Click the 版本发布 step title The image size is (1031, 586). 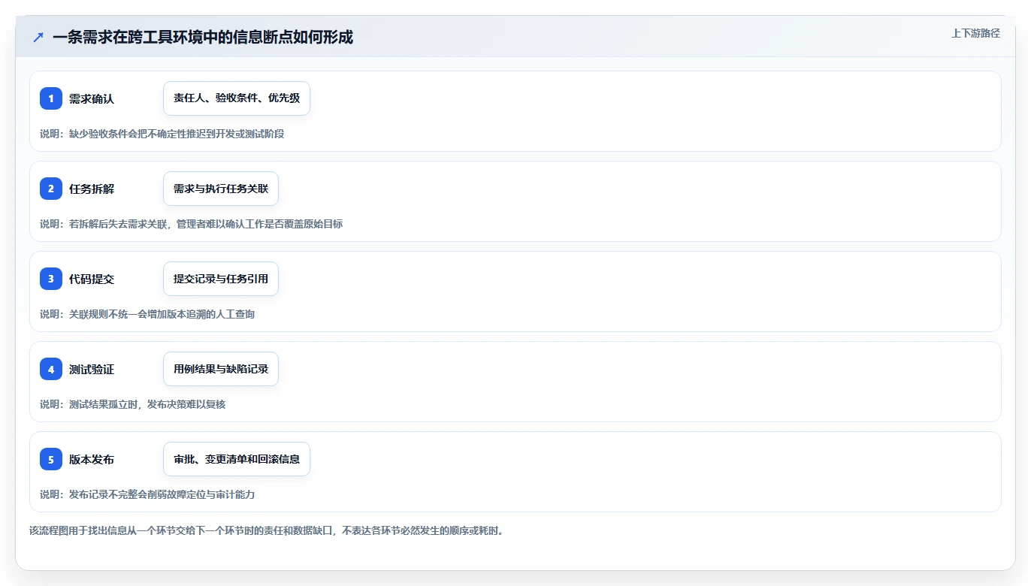92,459
